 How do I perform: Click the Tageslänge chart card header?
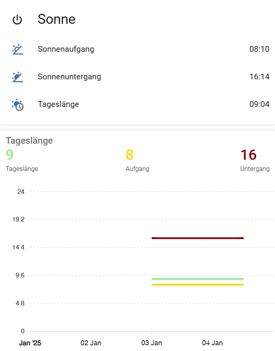(x=29, y=141)
